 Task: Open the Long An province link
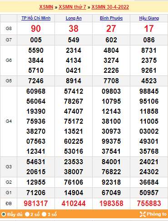coord(74,18)
